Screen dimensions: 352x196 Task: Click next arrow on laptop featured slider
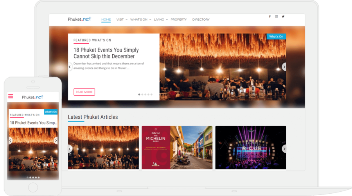284,67
